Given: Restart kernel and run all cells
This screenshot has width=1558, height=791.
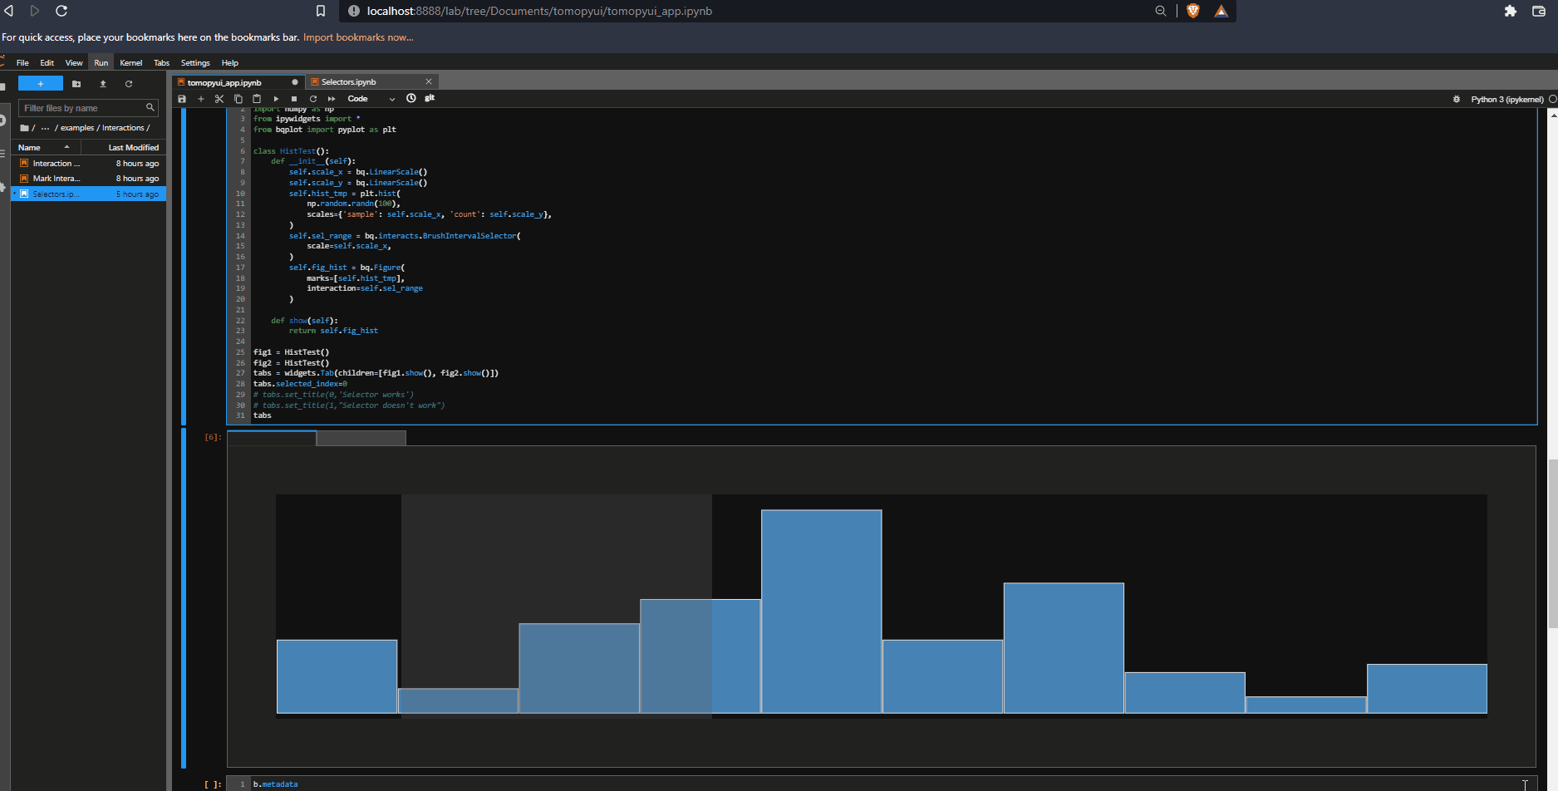Looking at the screenshot, I should 331,98.
